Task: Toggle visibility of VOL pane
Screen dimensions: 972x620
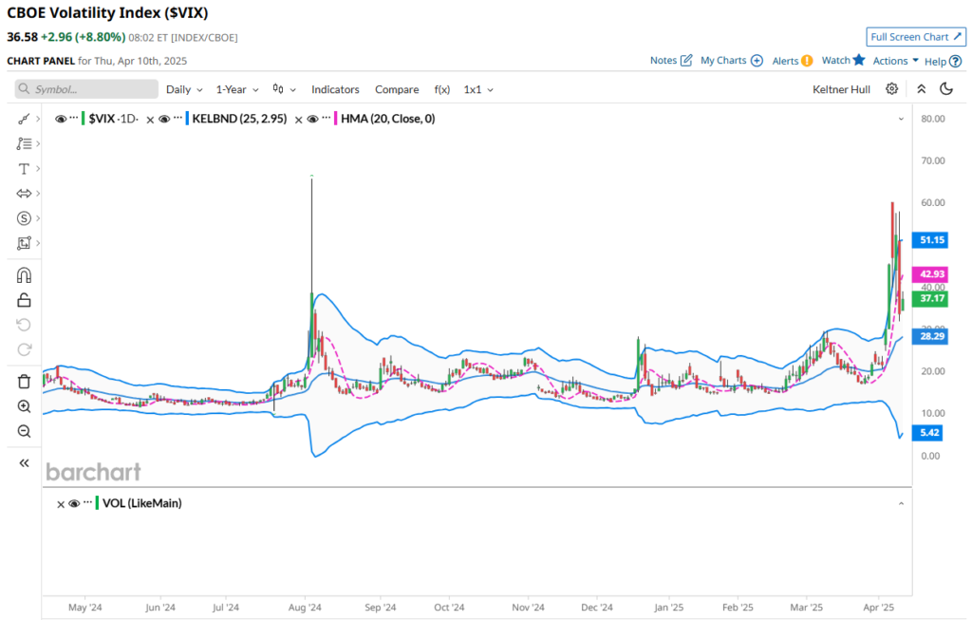Action: pos(74,503)
